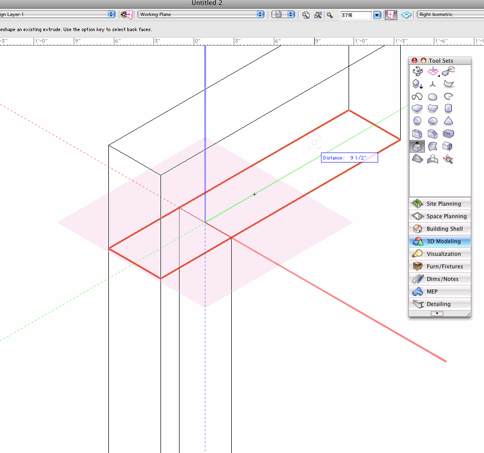
Task: Select the Extract Surface tool
Action: 448,146
